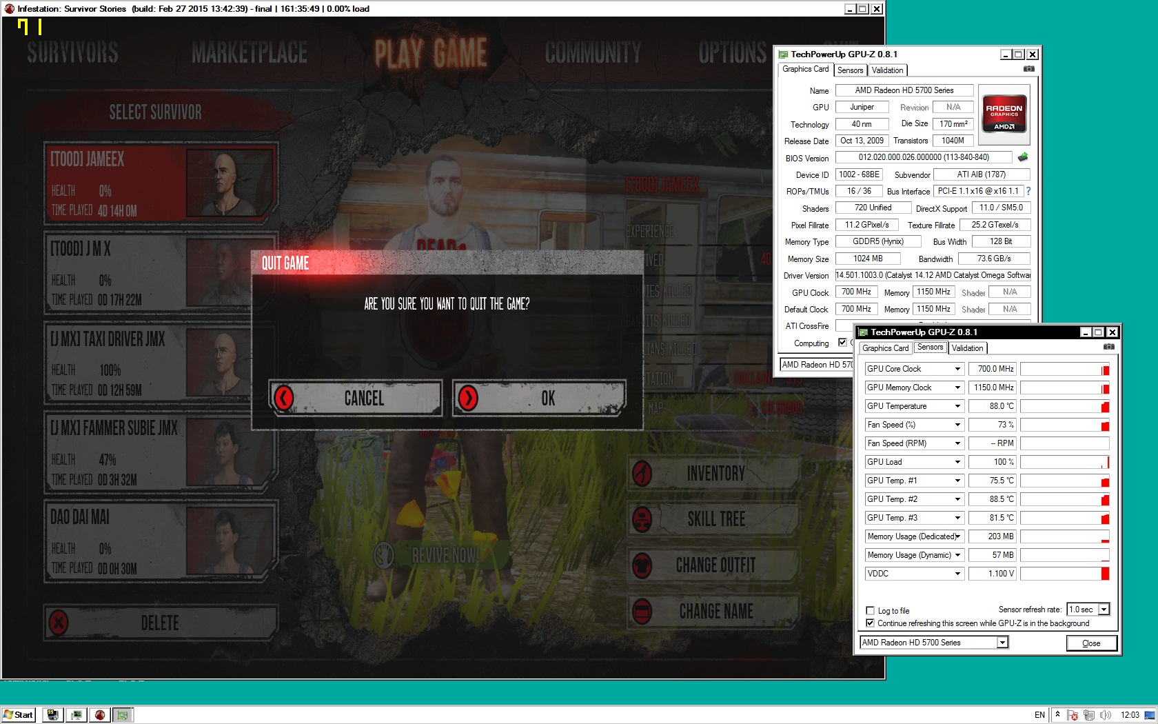
Task: Click the Skill Tree button label
Action: tap(716, 519)
